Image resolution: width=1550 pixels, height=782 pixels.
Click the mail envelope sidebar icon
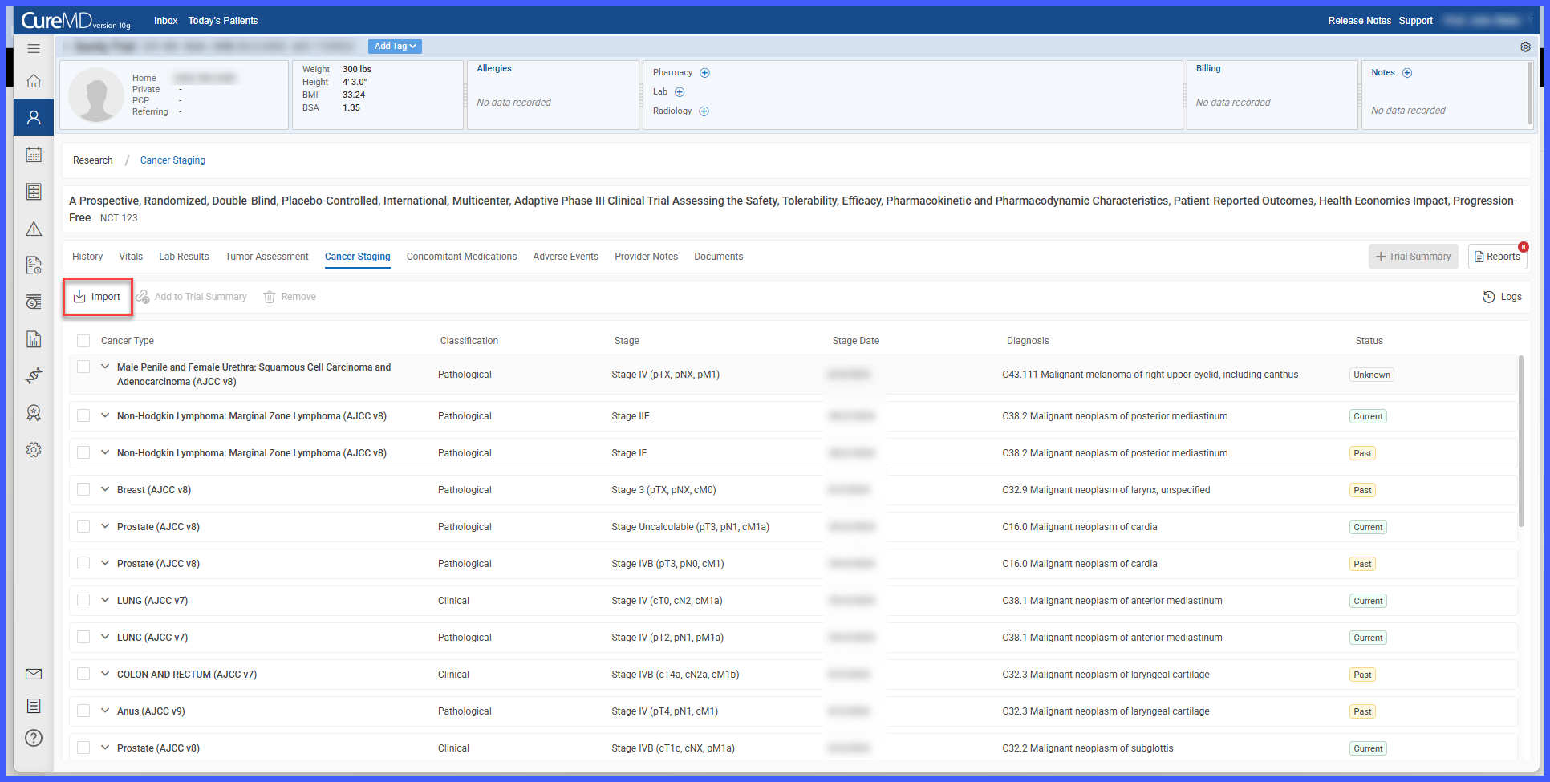34,675
